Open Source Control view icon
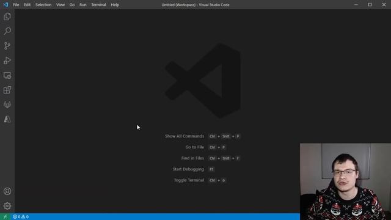The width and height of the screenshot is (391, 220). [7, 46]
